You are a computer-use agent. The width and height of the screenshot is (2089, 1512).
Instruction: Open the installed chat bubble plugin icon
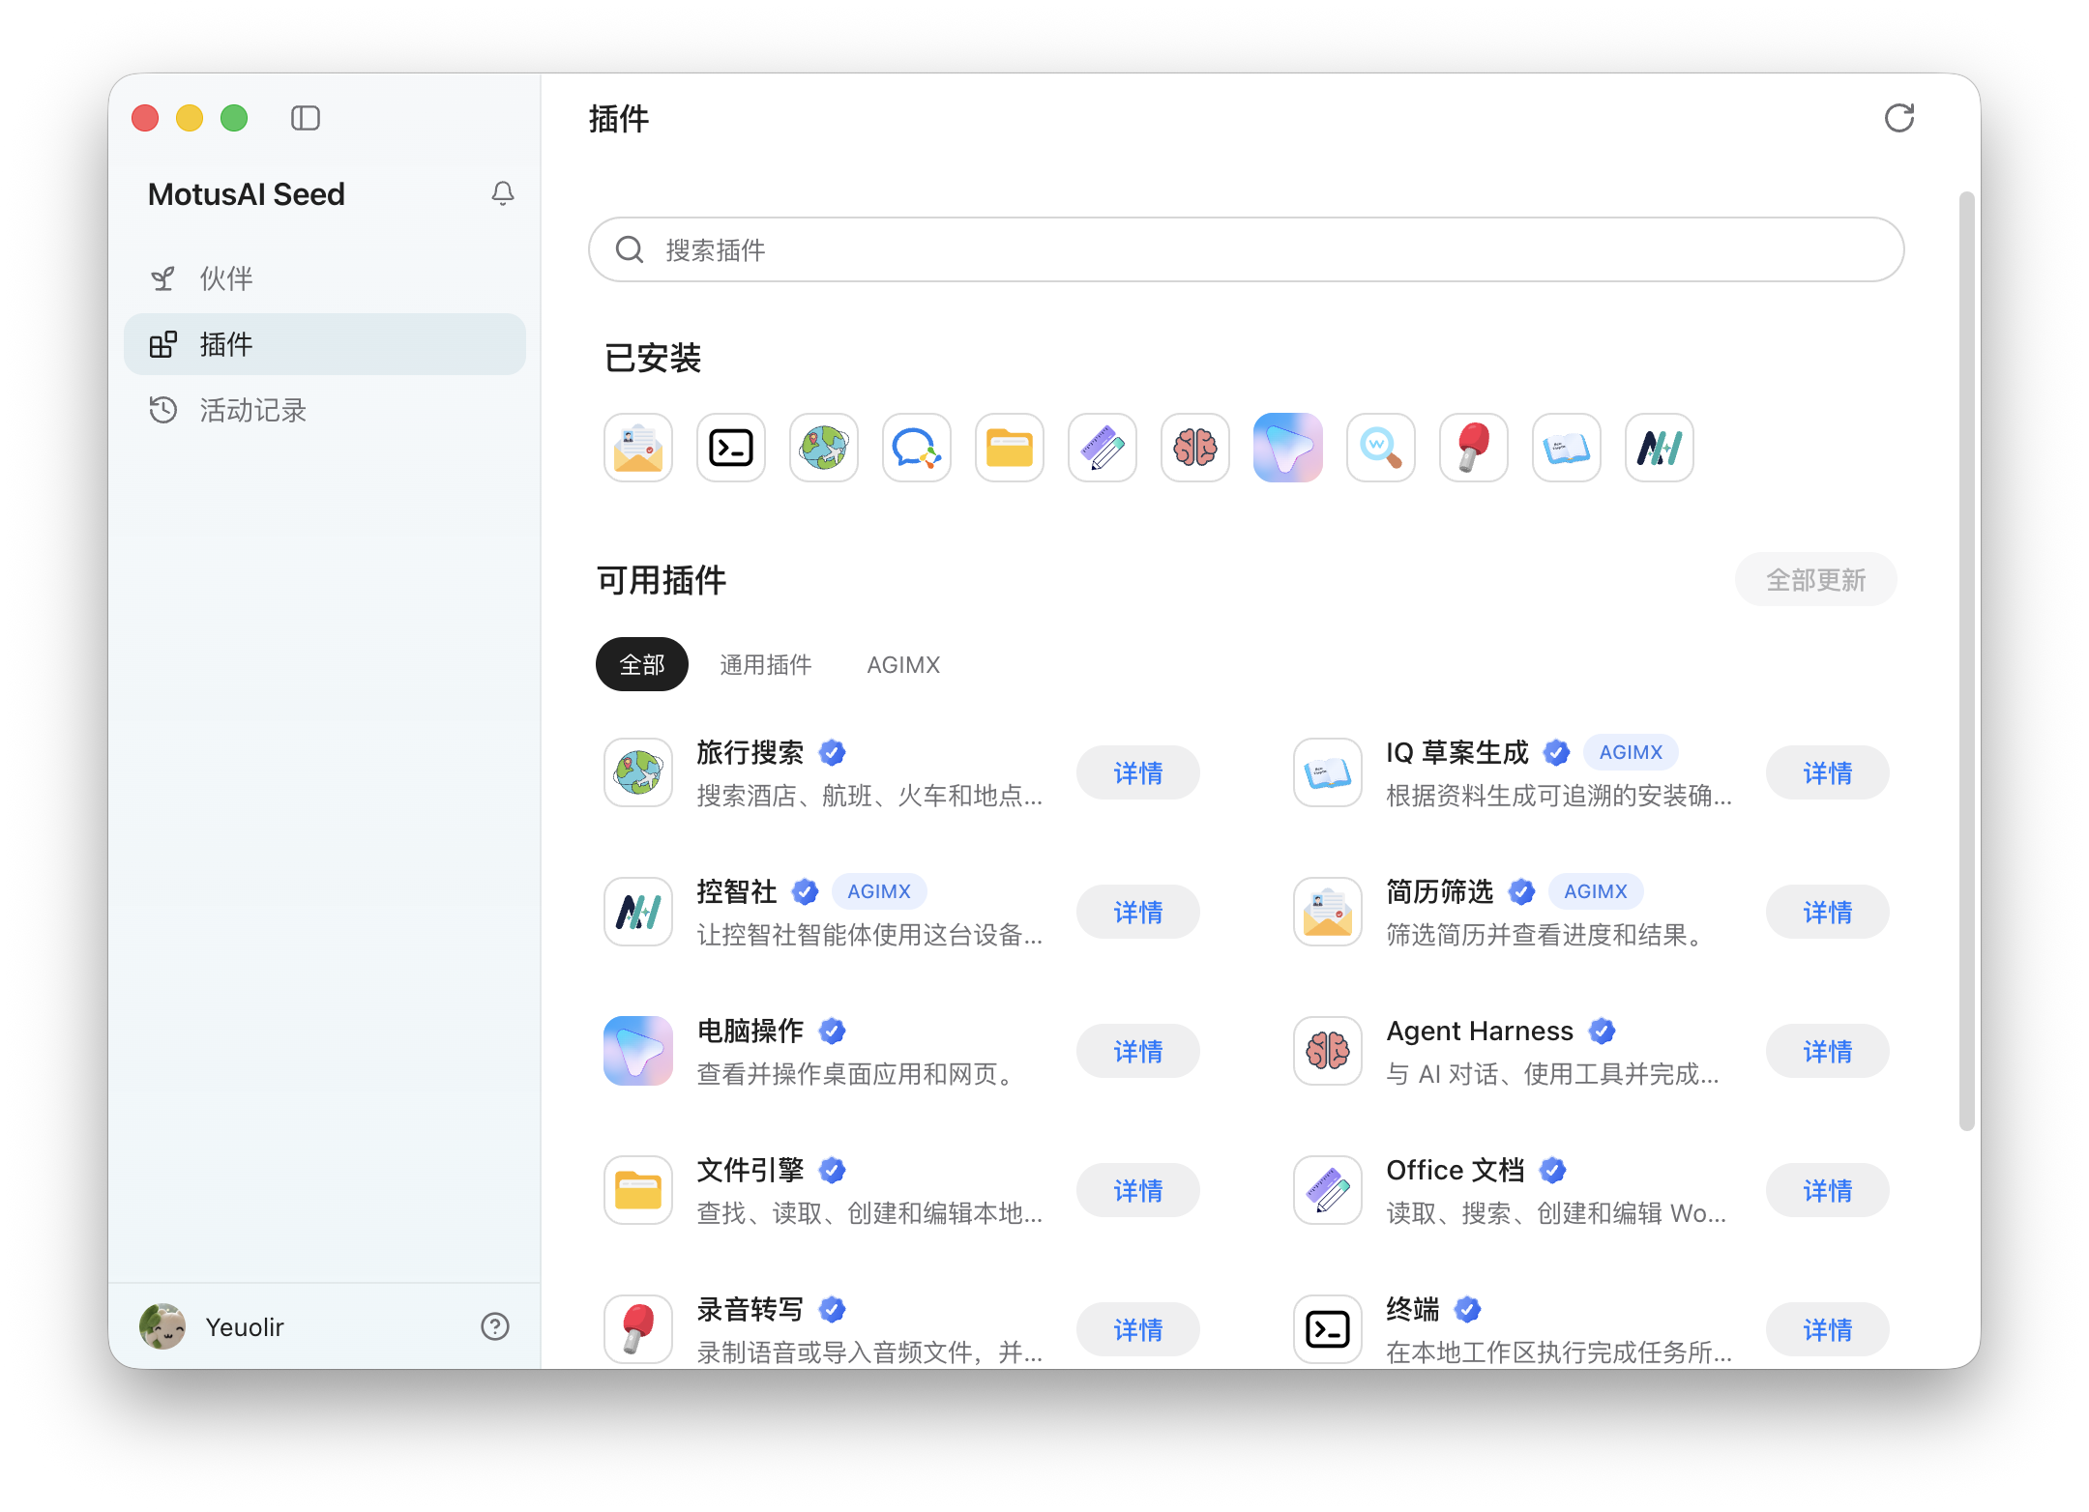click(917, 448)
